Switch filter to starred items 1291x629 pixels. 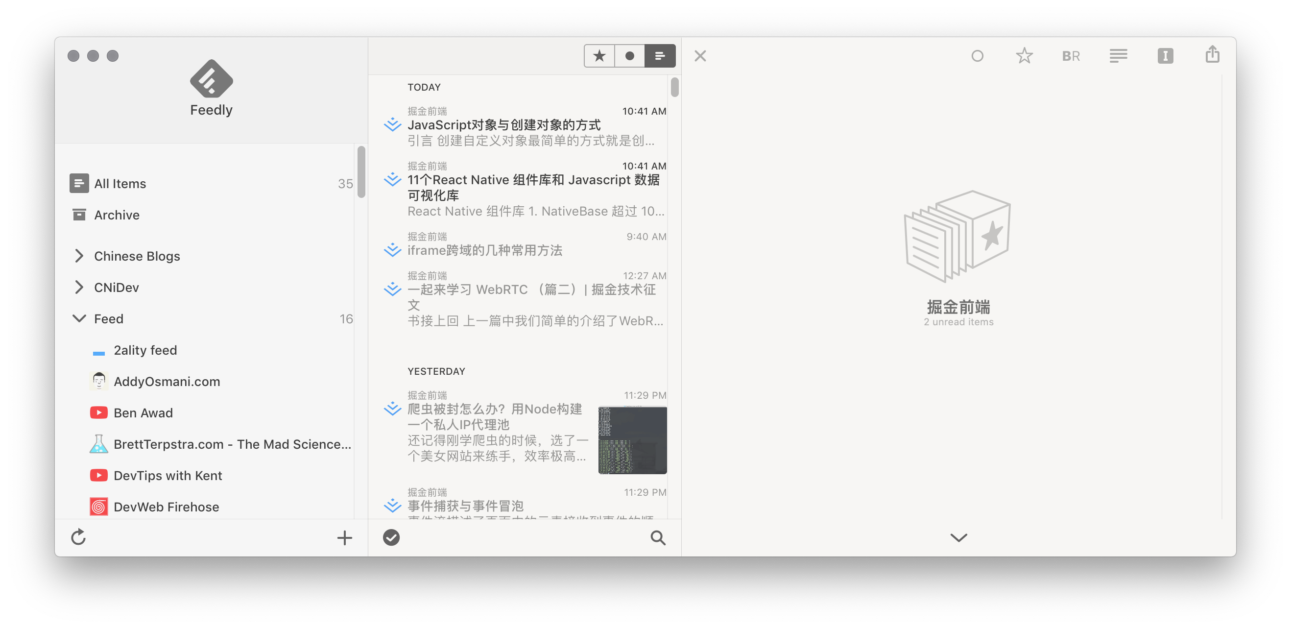coord(599,56)
